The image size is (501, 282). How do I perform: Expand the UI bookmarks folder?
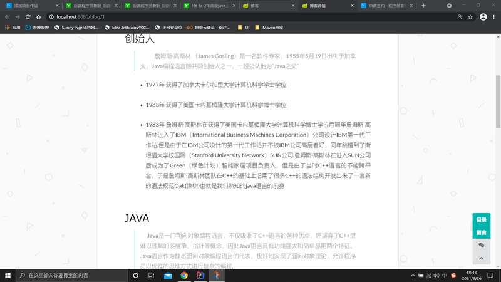click(x=244, y=28)
